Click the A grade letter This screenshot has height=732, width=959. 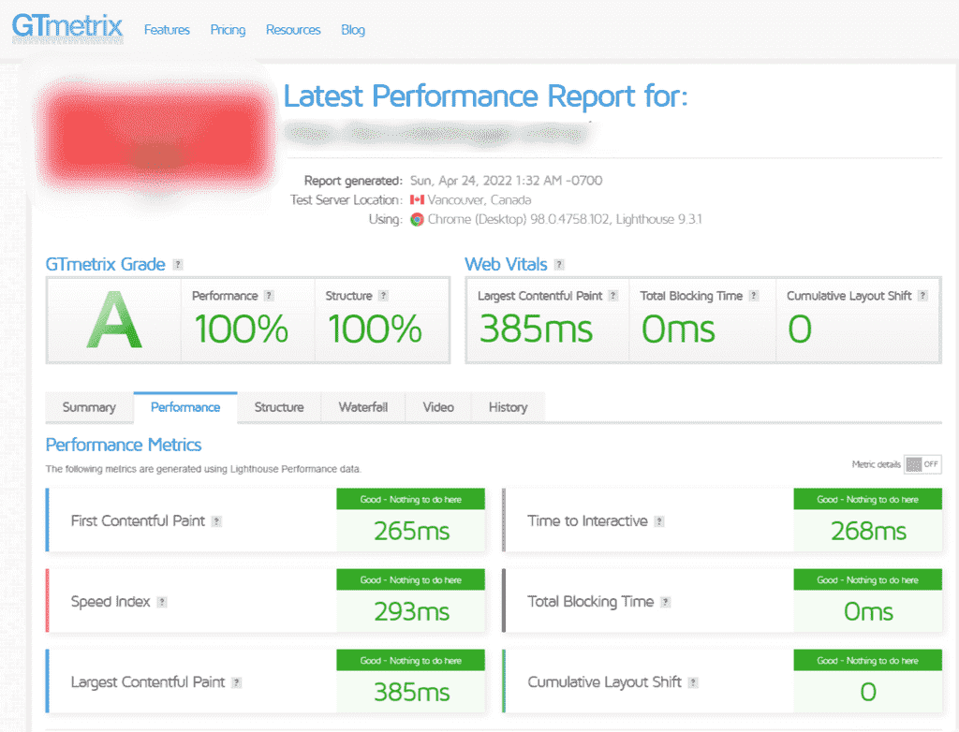pos(114,320)
